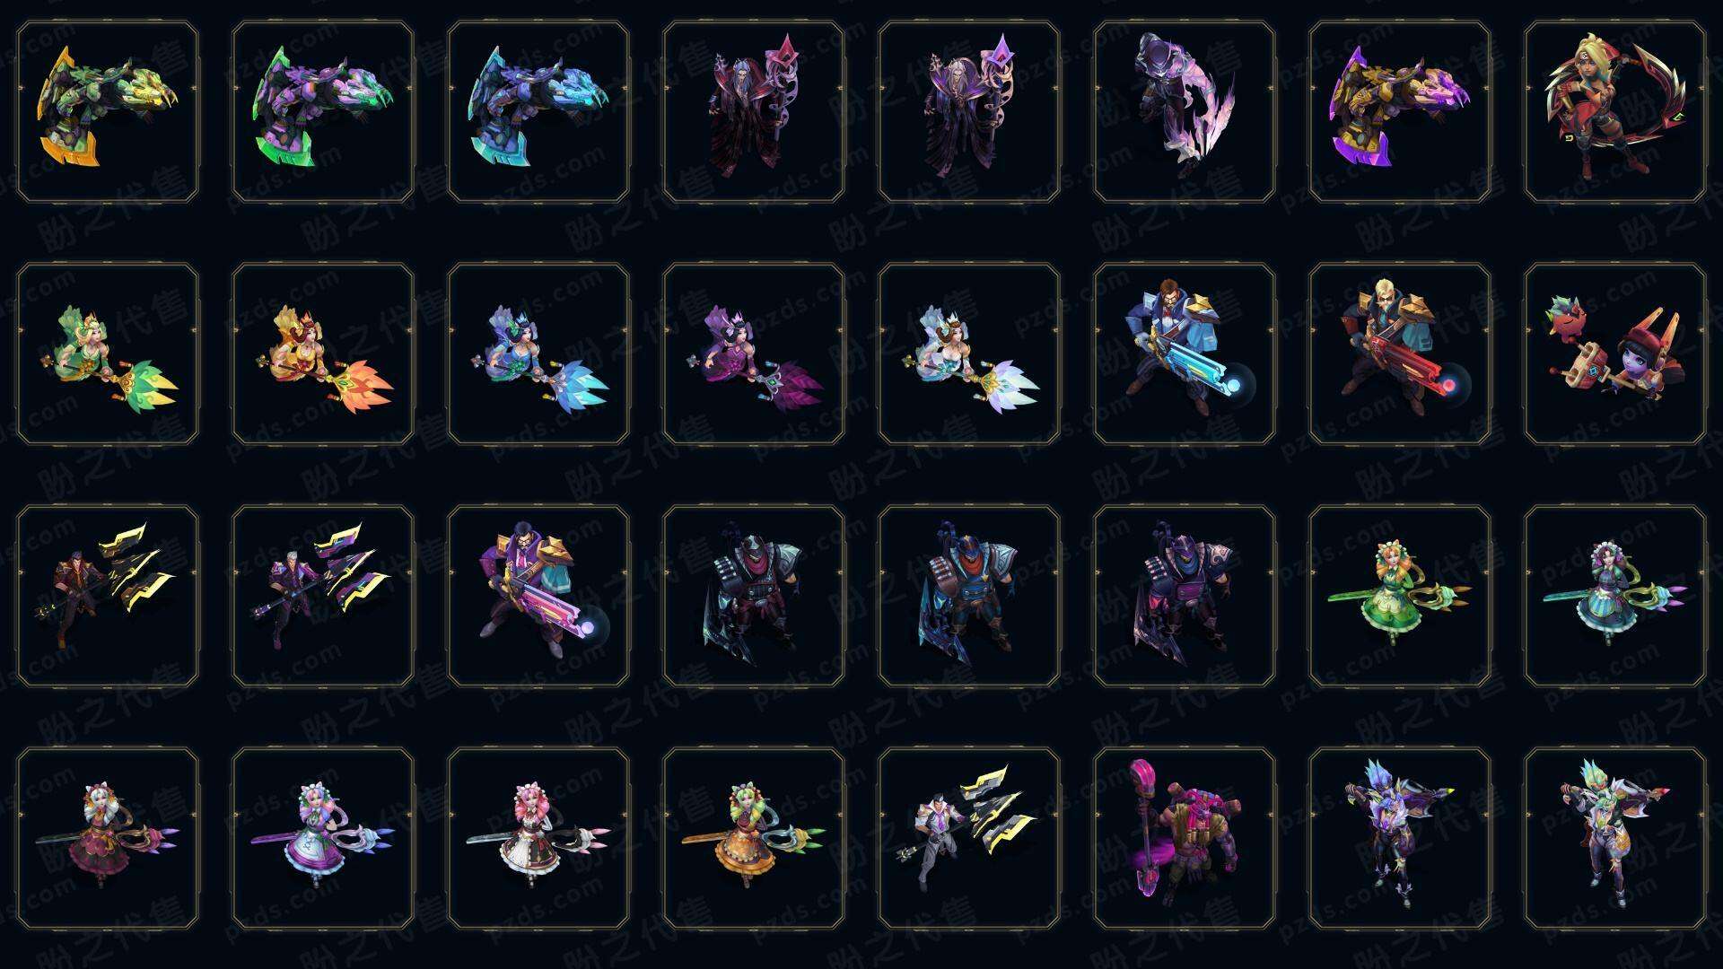The height and width of the screenshot is (969, 1723).
Task: Select the blonde gunner with red cannon
Action: pyautogui.click(x=1400, y=354)
